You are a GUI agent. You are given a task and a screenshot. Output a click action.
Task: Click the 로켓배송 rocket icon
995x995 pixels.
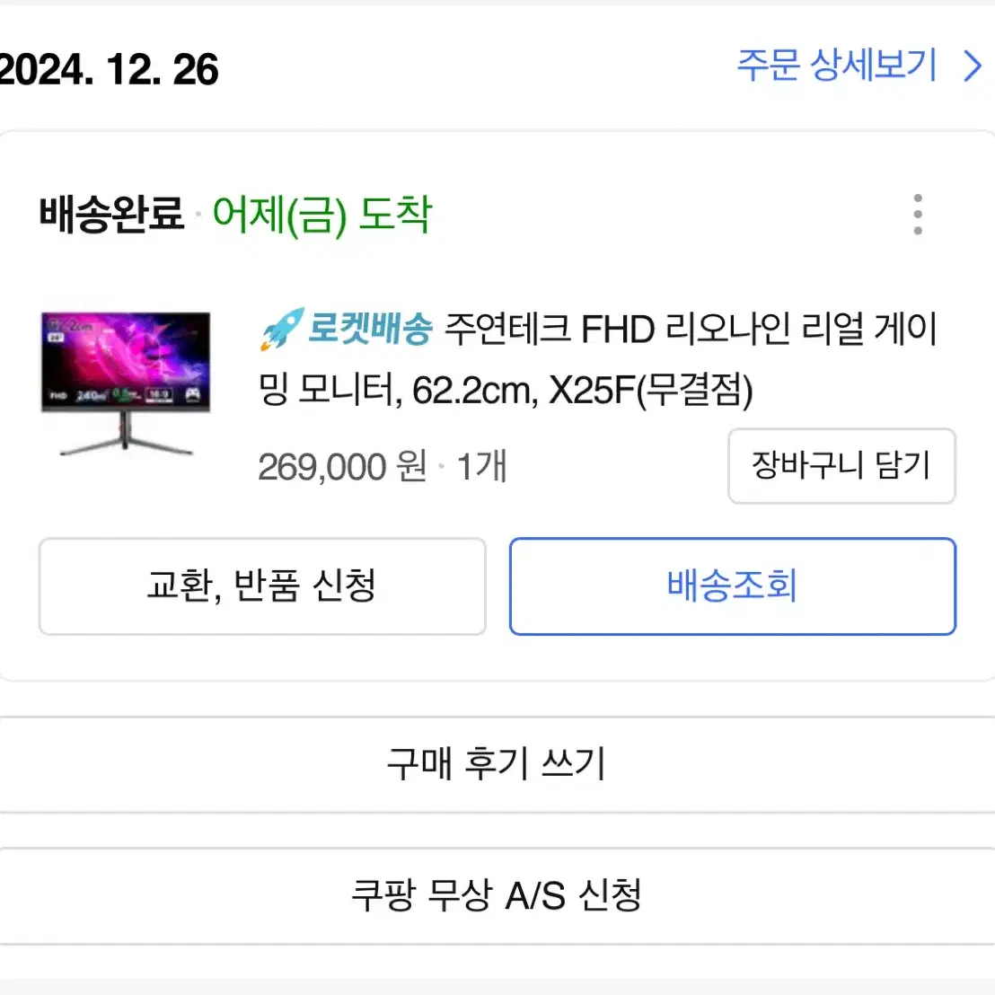[281, 330]
